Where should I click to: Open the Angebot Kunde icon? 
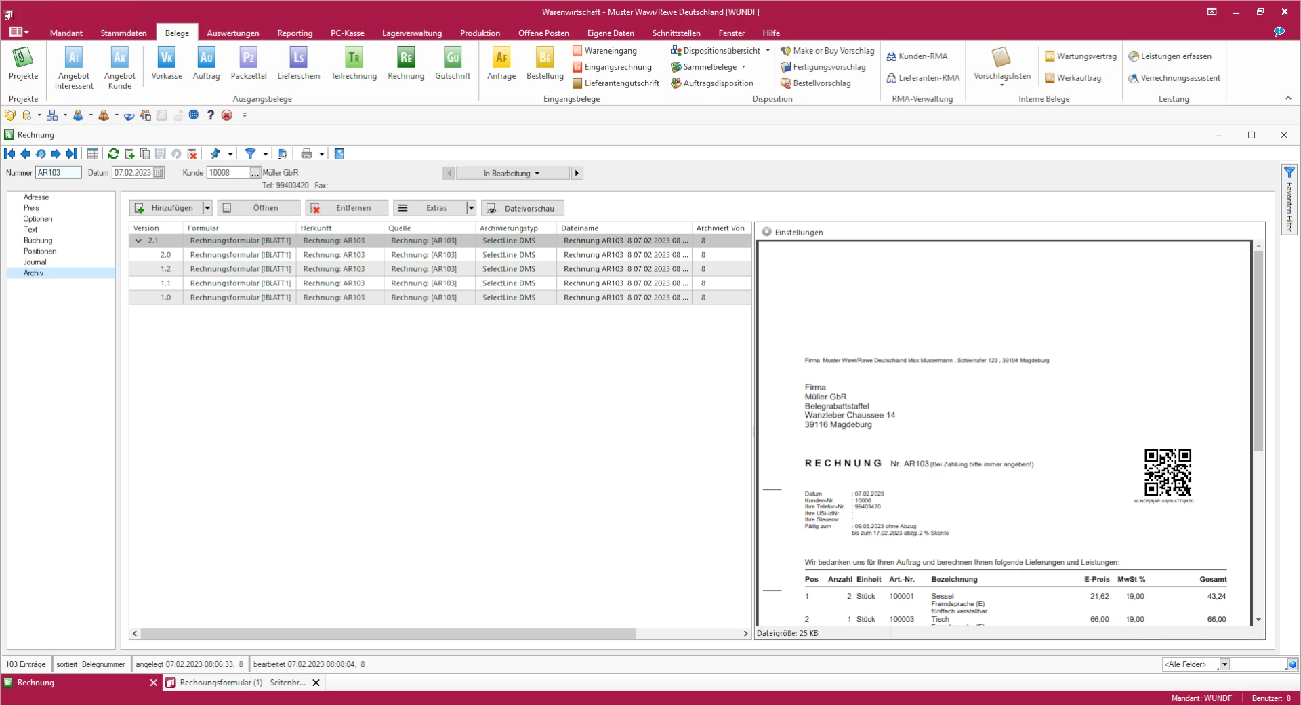[x=120, y=68]
